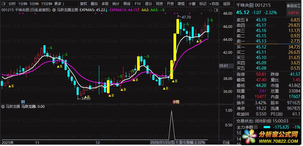This screenshot has height=146, width=303.
Task: Switch to 简框 simple frame layout
Action: tap(181, 4)
